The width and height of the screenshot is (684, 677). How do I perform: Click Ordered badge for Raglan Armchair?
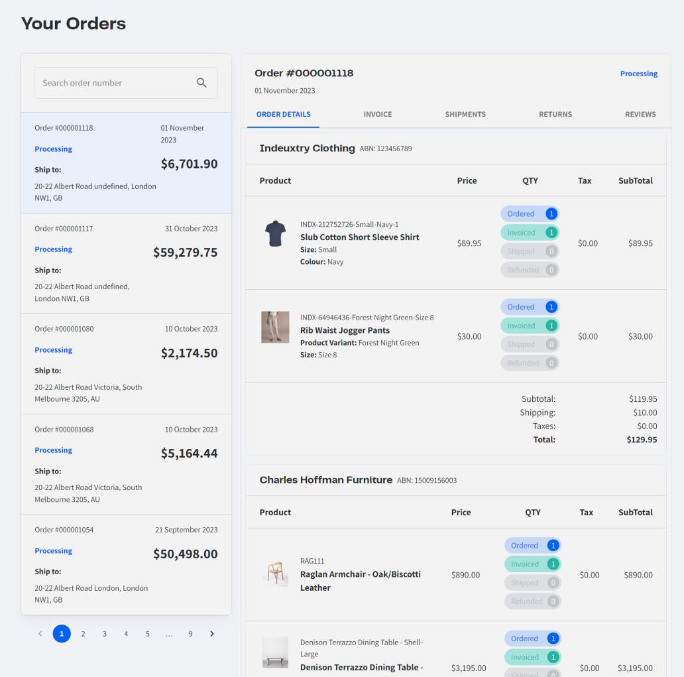click(x=533, y=546)
